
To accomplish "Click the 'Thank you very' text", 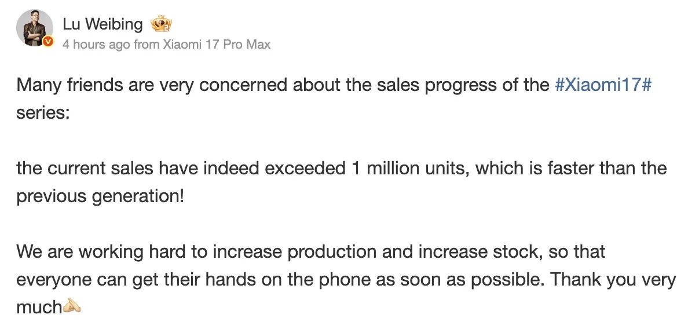I will point(613,280).
